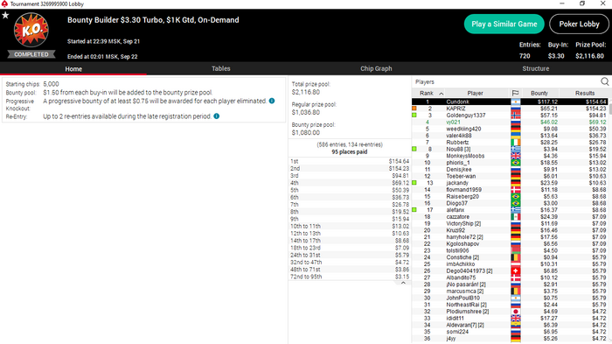612x344 pixels.
Task: Select player row somi224
Action: 510,332
